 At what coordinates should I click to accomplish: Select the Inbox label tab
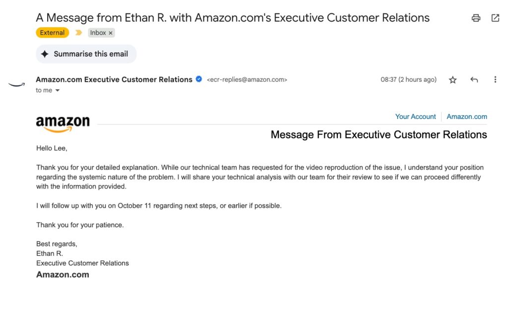coord(97,32)
